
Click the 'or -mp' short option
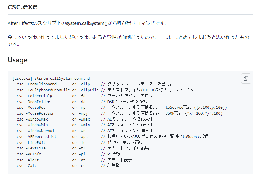79,108
